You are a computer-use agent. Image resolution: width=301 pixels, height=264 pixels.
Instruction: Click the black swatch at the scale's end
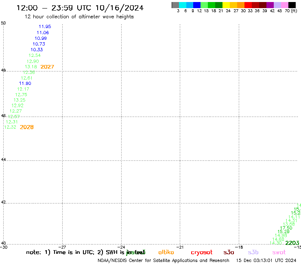coord(292,5)
